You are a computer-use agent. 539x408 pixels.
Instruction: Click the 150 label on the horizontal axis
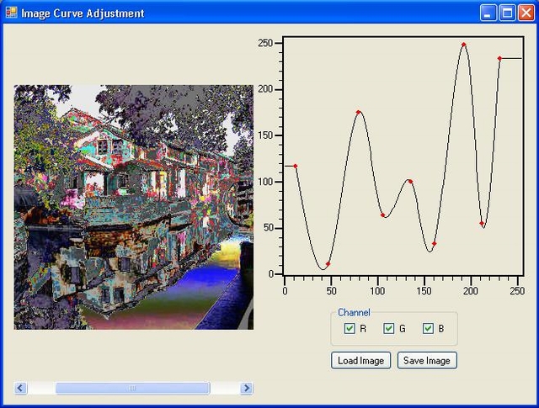pos(424,291)
